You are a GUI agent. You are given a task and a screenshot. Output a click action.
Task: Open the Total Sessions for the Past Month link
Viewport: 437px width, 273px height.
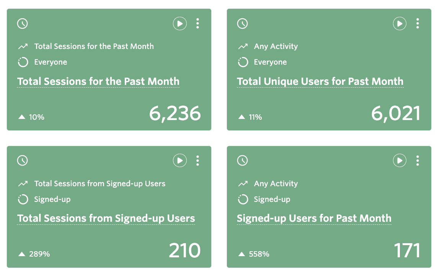pos(98,81)
